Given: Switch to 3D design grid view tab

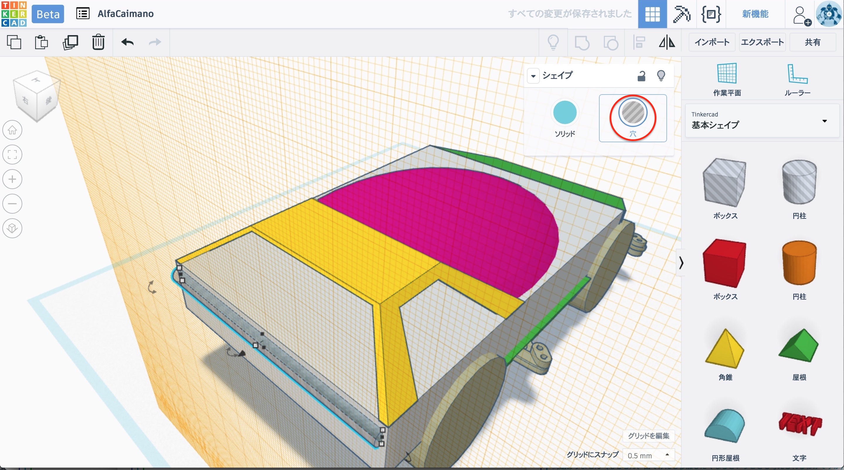Looking at the screenshot, I should coord(652,14).
